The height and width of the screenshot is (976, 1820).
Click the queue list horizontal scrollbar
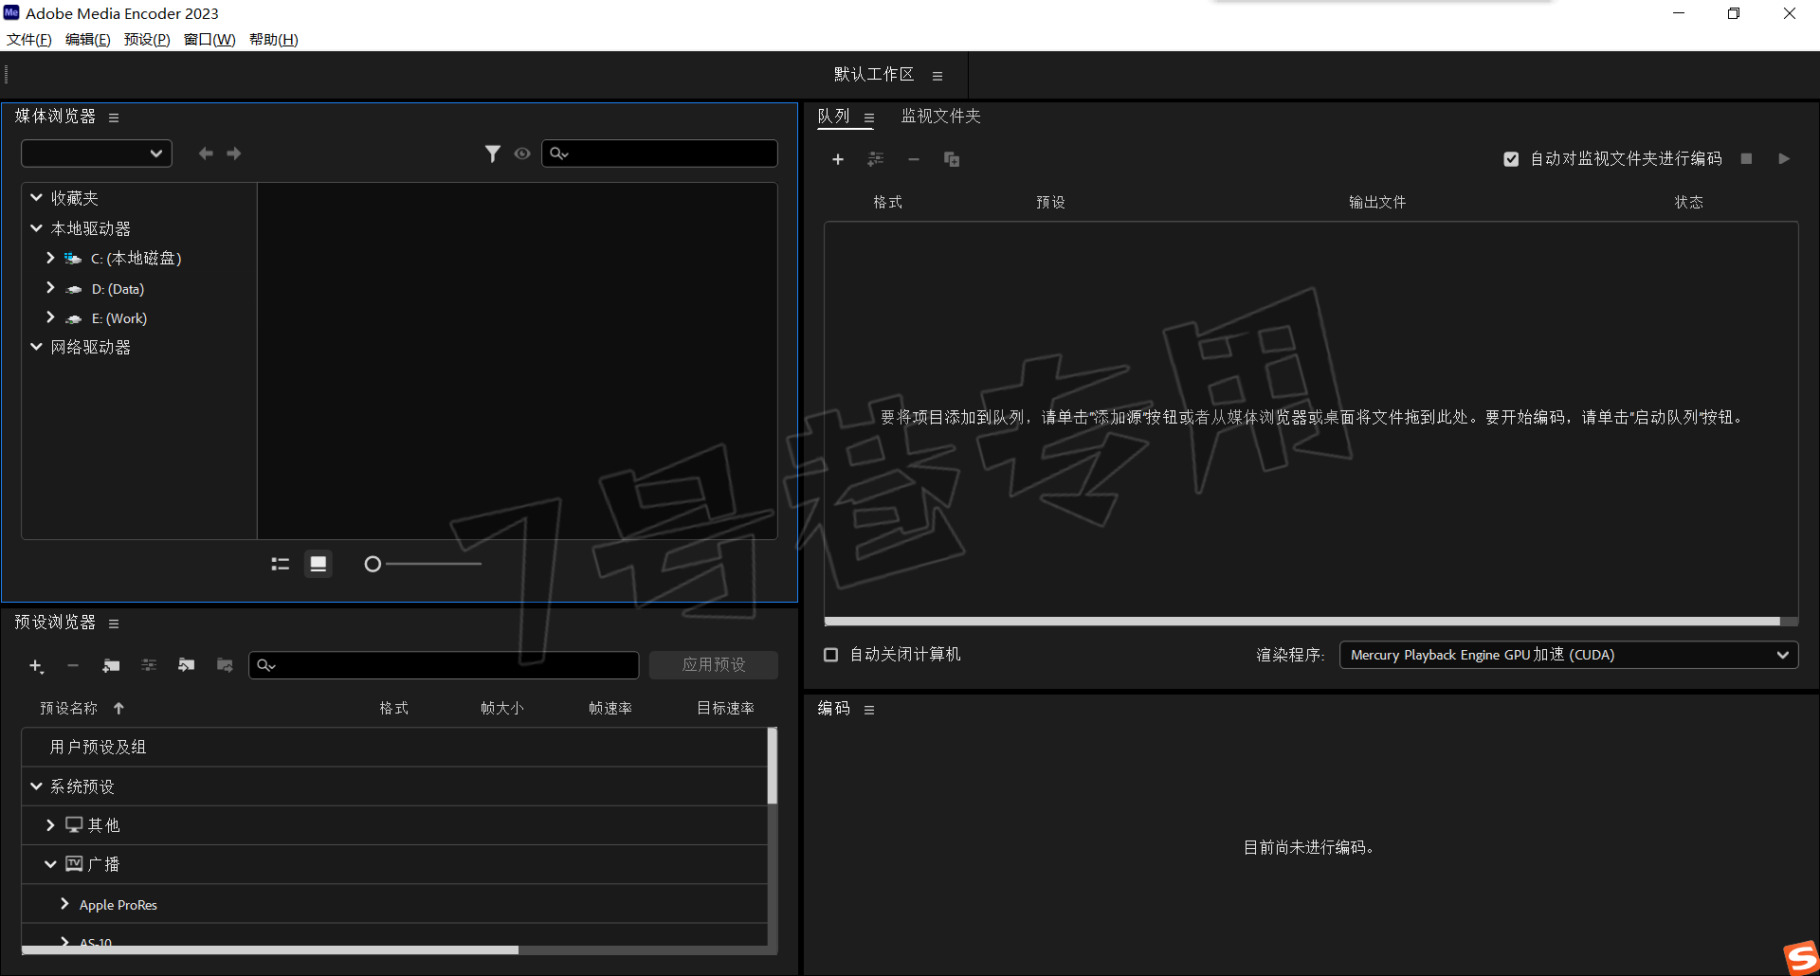pyautogui.click(x=1302, y=622)
